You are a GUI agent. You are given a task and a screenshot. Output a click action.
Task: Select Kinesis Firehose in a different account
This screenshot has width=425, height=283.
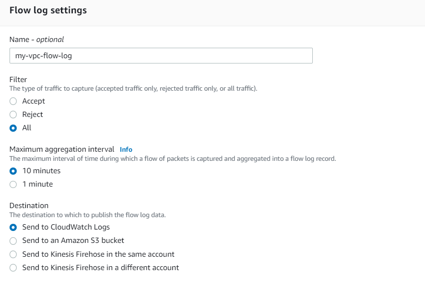coord(13,268)
